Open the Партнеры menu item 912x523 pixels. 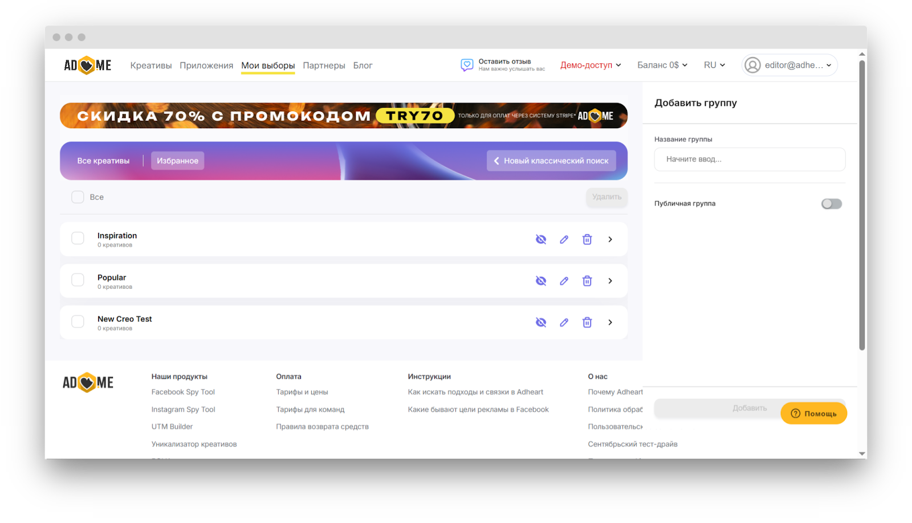[324, 65]
